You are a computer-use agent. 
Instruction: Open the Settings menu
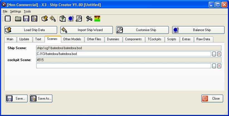point(16,11)
